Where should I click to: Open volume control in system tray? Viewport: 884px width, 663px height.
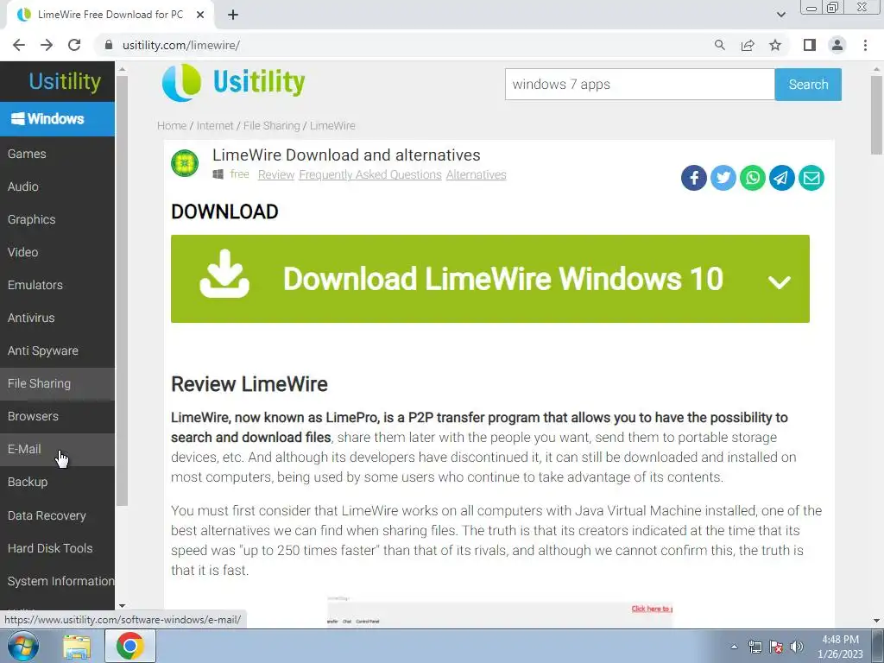click(797, 647)
